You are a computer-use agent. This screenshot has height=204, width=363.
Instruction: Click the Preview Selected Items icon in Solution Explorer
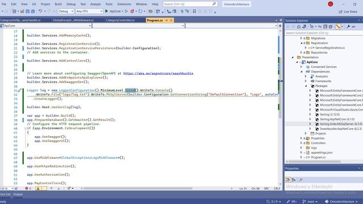pos(353,27)
